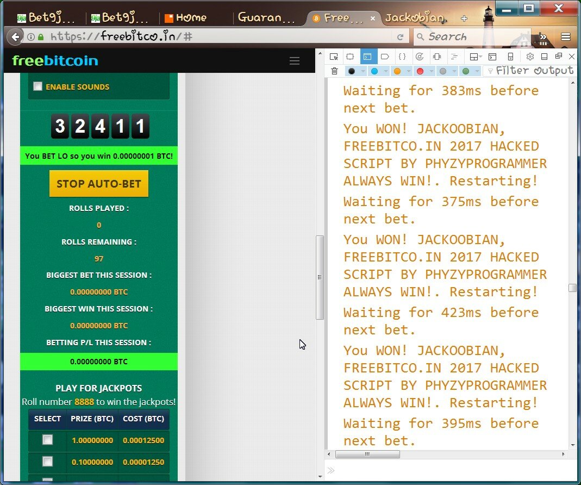
Task: Toggle the Server green filter button
Action: (466, 71)
